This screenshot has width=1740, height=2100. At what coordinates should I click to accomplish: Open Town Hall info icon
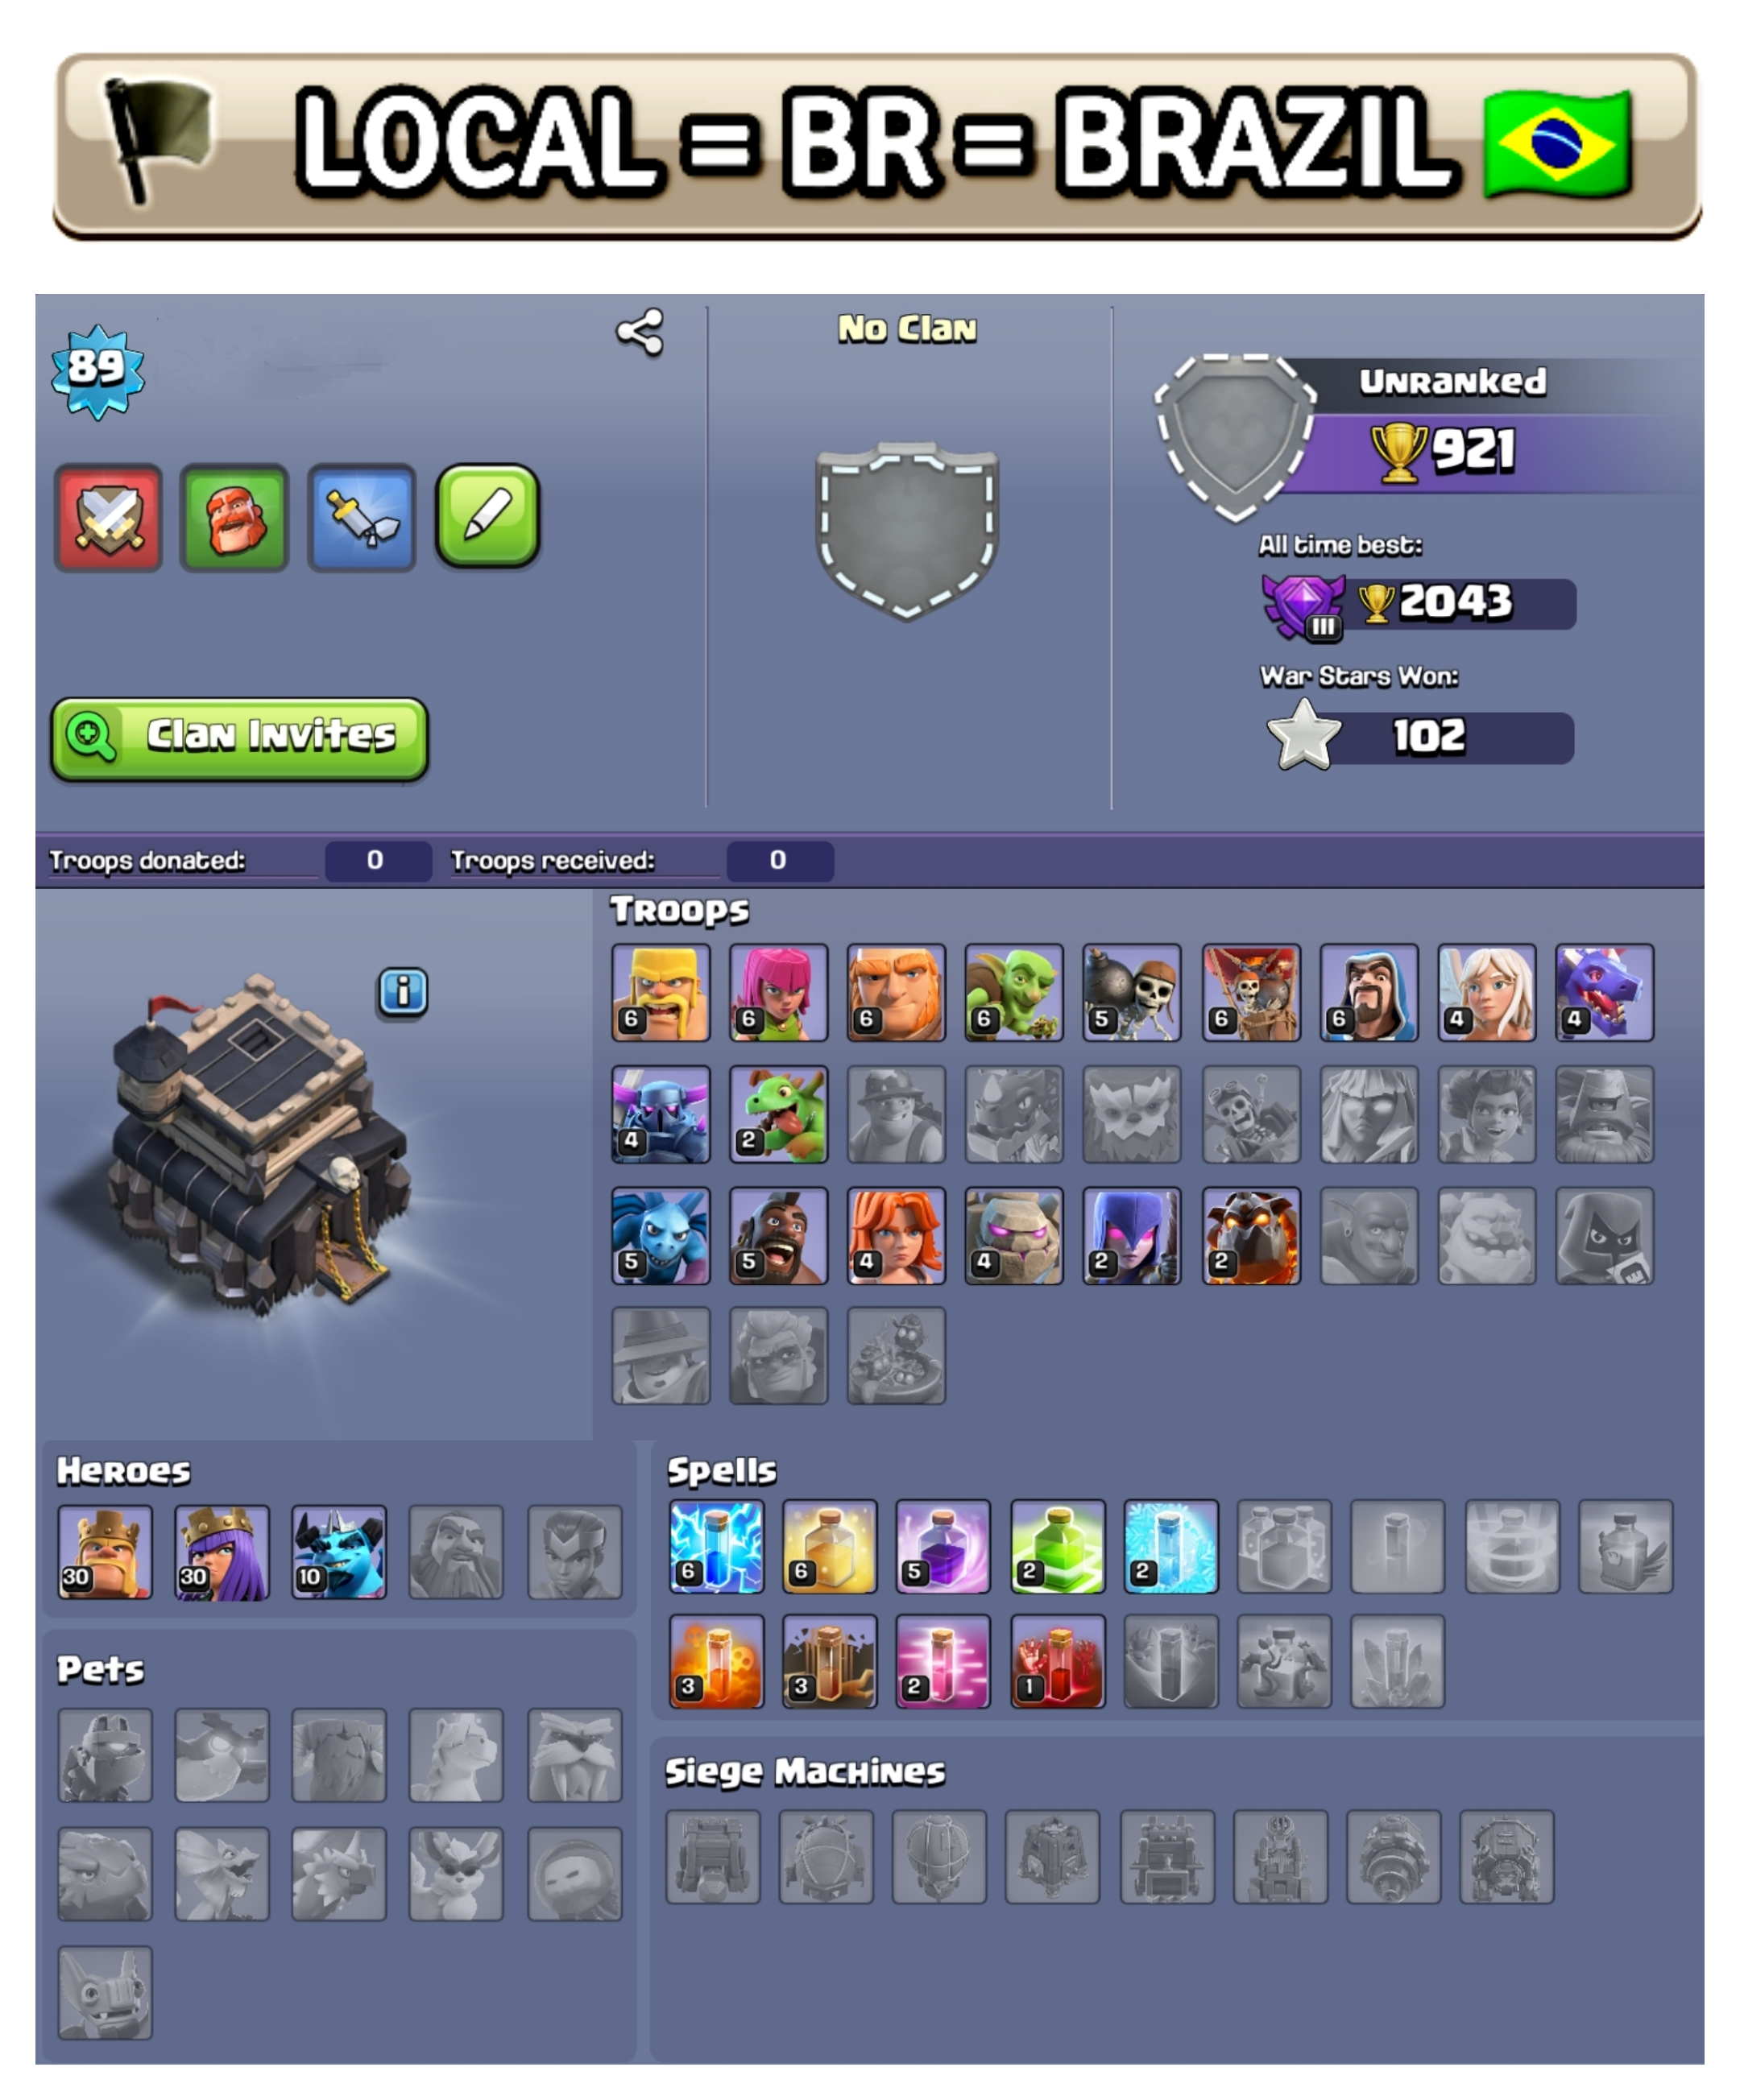click(402, 992)
